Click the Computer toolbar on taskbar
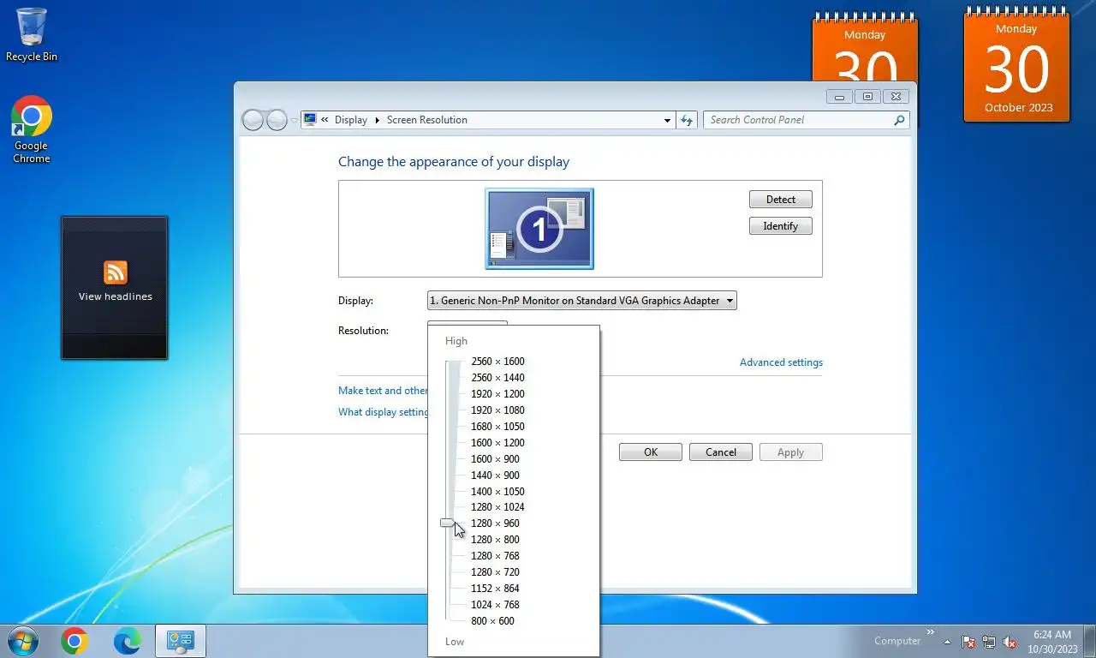 tap(897, 641)
